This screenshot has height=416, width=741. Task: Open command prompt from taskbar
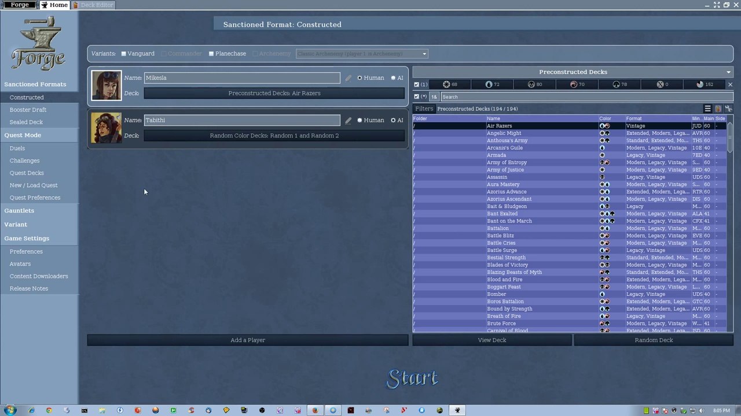tap(85, 410)
